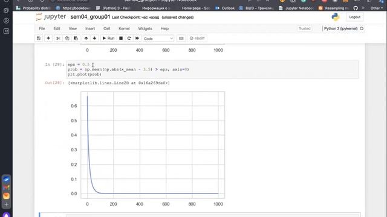Image resolution: width=387 pixels, height=217 pixels.
Task: Rename notebook title sem04_group01
Action: pyautogui.click(x=90, y=17)
